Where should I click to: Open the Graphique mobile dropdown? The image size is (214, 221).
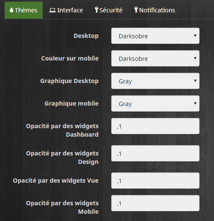(155, 103)
